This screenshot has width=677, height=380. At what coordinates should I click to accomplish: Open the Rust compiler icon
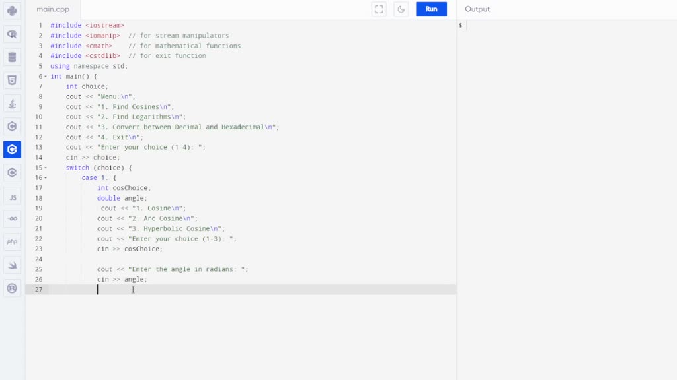coord(12,288)
